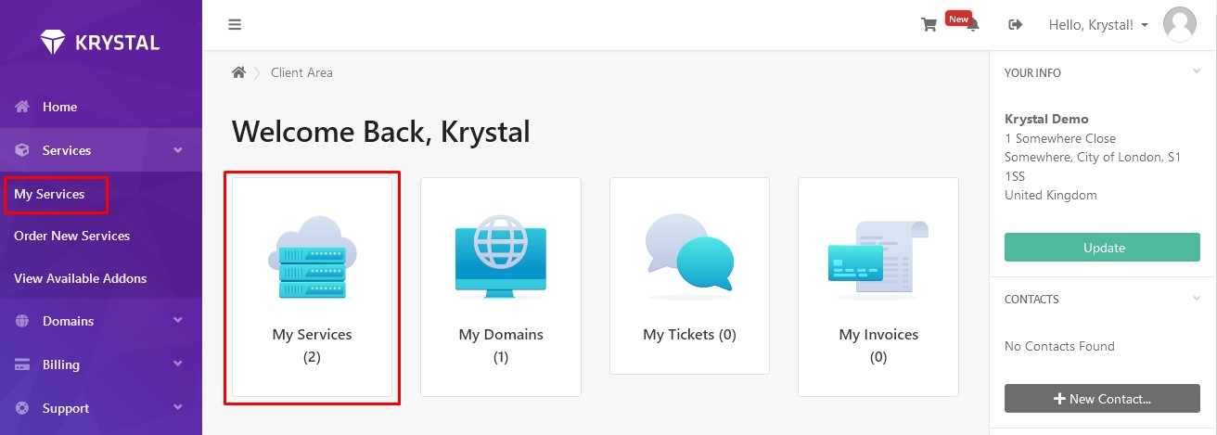Click the cloud server icon on My Services card
Viewport: 1217px width, 435px height.
(x=312, y=258)
